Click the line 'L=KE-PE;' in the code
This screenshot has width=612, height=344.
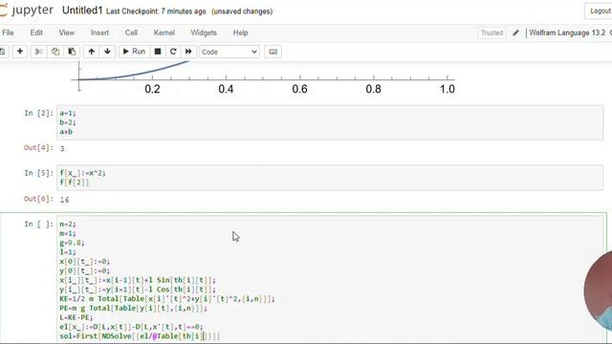[76, 317]
